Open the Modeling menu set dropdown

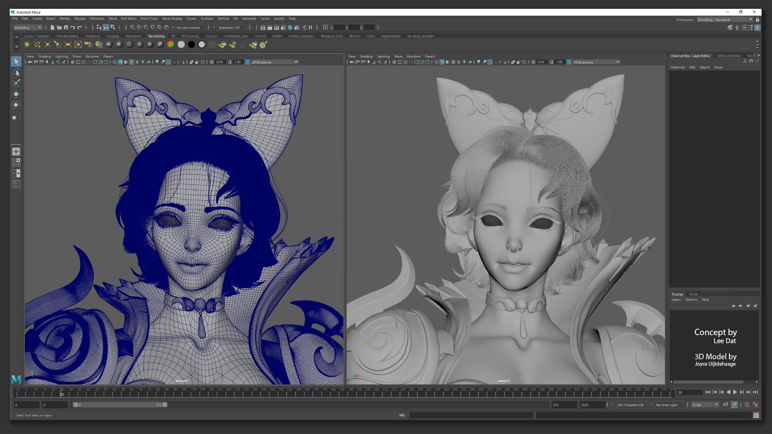(28, 27)
